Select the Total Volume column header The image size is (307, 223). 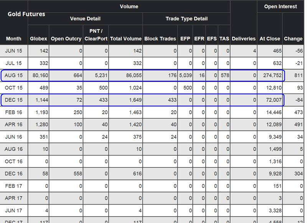[x=126, y=39]
